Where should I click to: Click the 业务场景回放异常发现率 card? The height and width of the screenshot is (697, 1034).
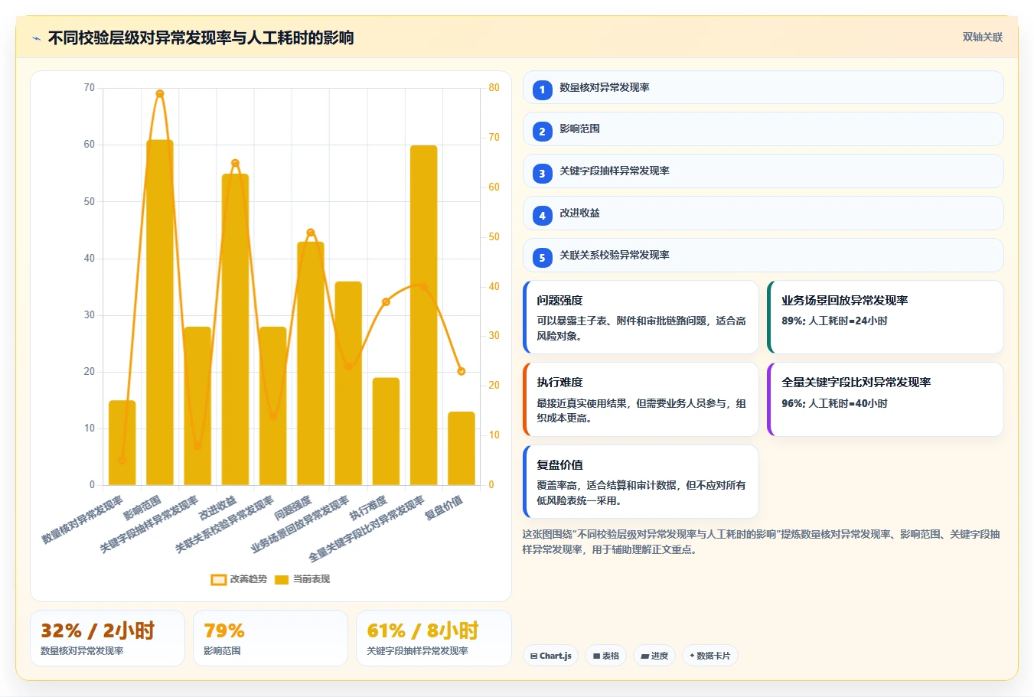coord(885,318)
